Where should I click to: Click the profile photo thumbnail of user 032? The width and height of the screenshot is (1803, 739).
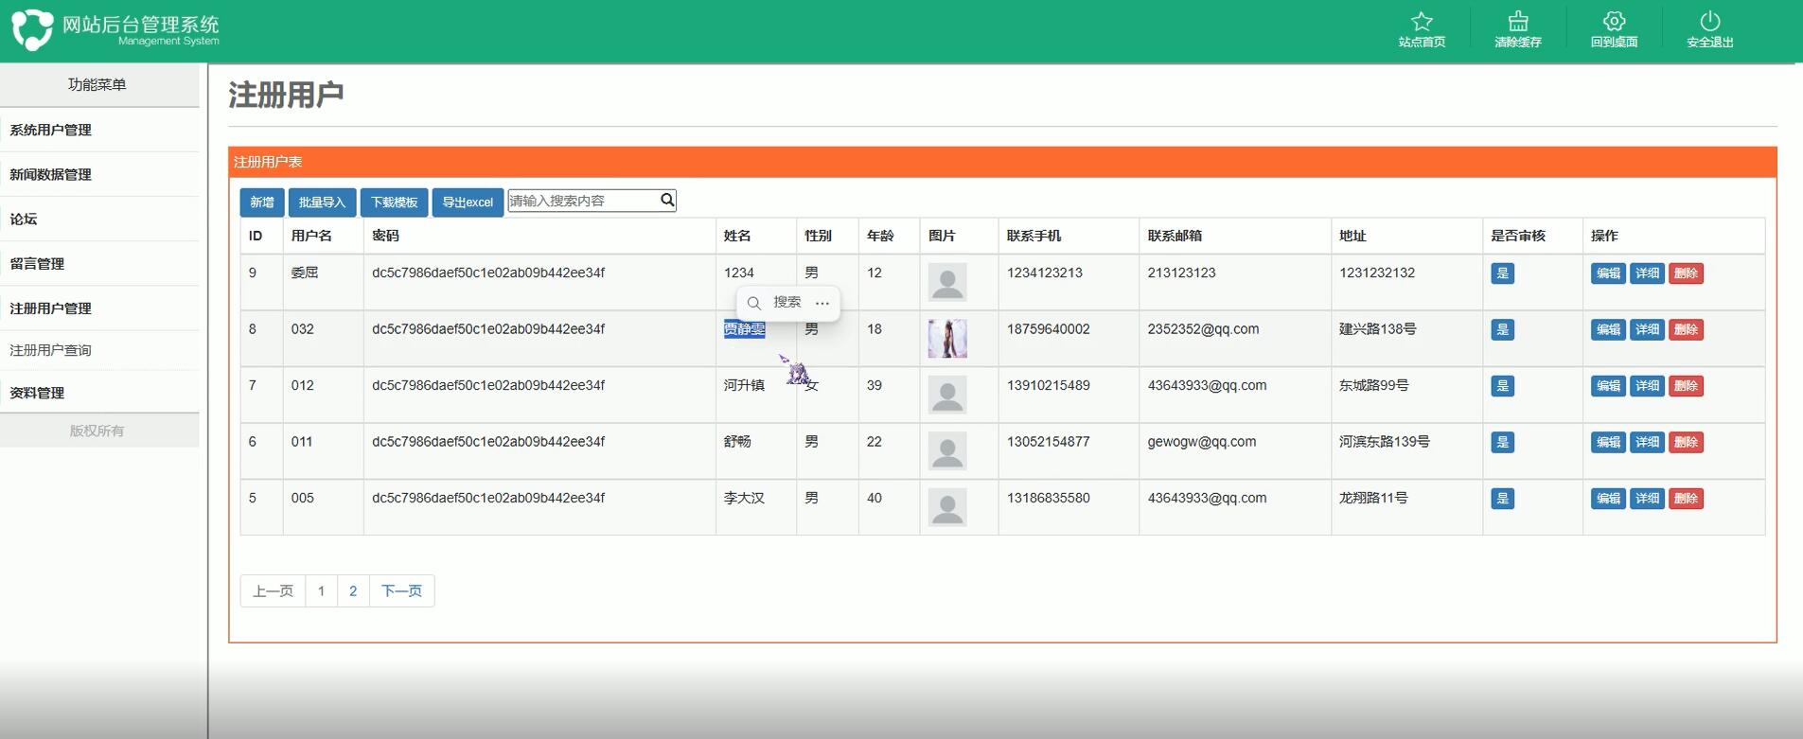[947, 339]
